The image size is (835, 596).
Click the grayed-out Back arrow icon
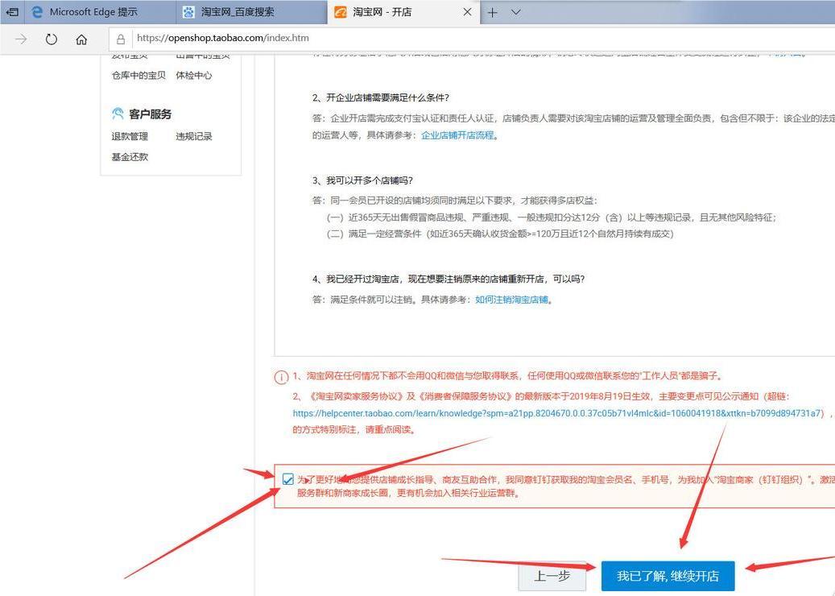tap(19, 38)
